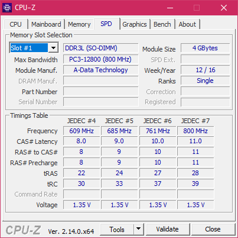Click the tRAS value 28
Screen dimensions: 238x238
(195, 173)
